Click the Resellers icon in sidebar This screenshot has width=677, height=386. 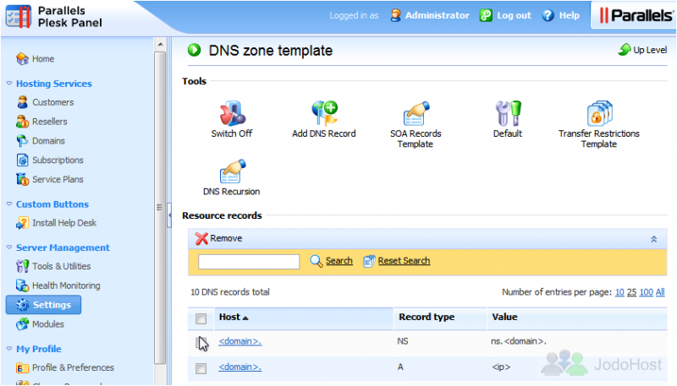[x=23, y=122]
